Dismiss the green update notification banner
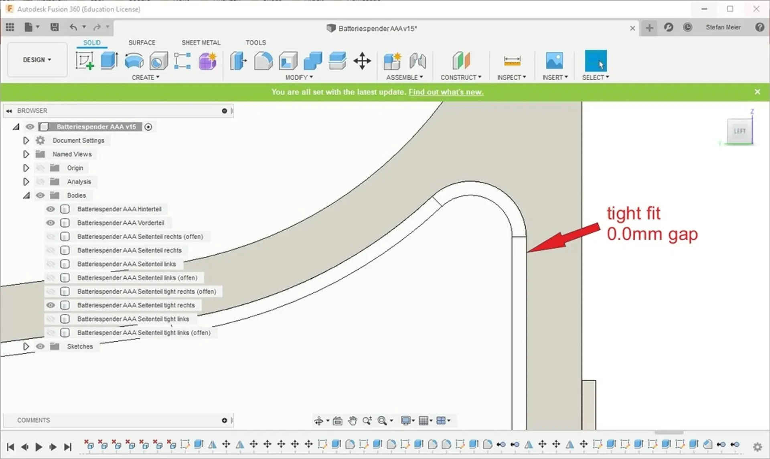Viewport: 770px width, 459px height. coord(757,92)
